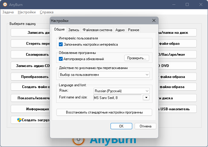Open the Справка menu
208x147 pixels.
[x=47, y=12]
